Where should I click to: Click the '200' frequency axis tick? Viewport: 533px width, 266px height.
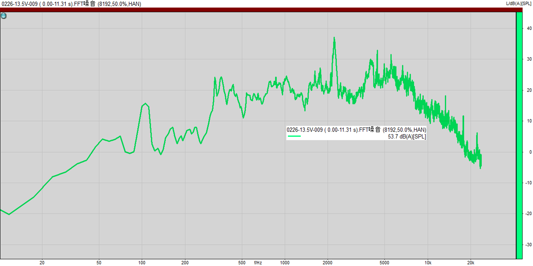pyautogui.click(x=185, y=263)
